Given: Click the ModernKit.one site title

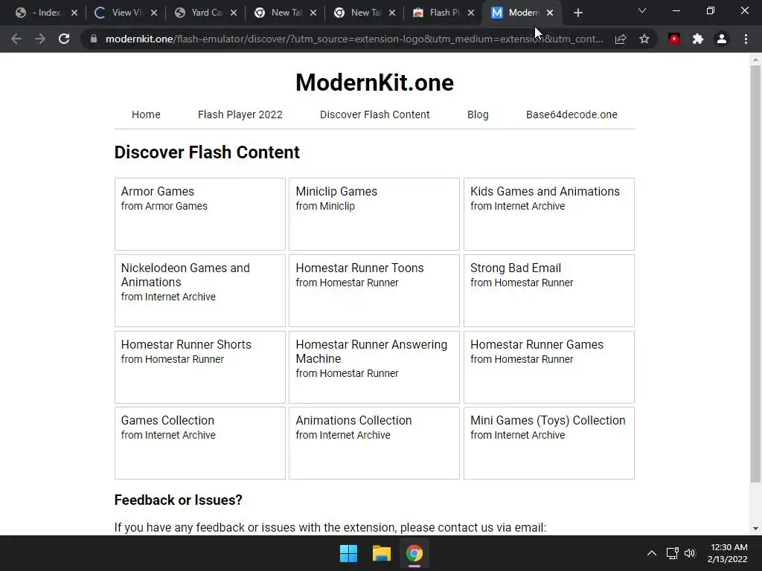Looking at the screenshot, I should point(375,83).
